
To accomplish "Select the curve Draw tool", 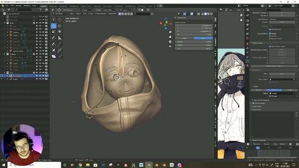I will point(54,44).
